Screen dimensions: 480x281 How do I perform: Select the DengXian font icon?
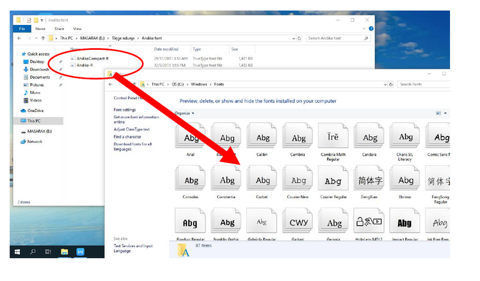(370, 181)
